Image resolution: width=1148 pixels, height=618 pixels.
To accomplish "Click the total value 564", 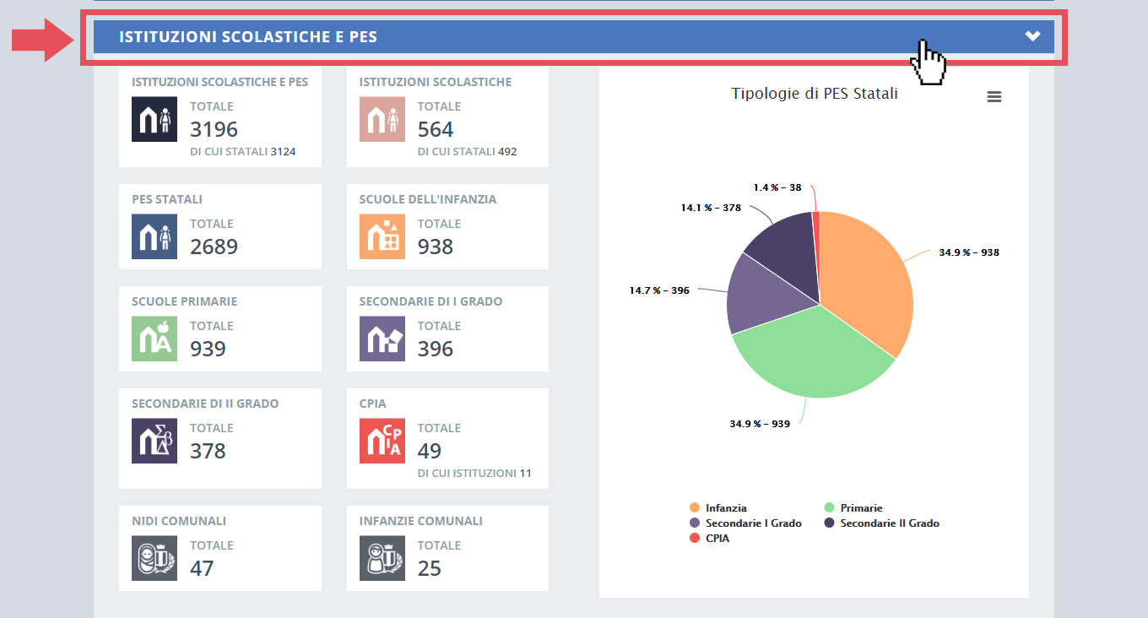I will click(436, 129).
